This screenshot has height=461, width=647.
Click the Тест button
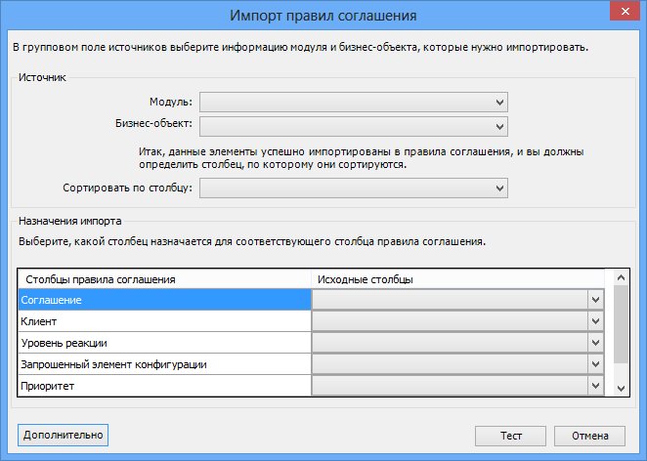coord(511,436)
